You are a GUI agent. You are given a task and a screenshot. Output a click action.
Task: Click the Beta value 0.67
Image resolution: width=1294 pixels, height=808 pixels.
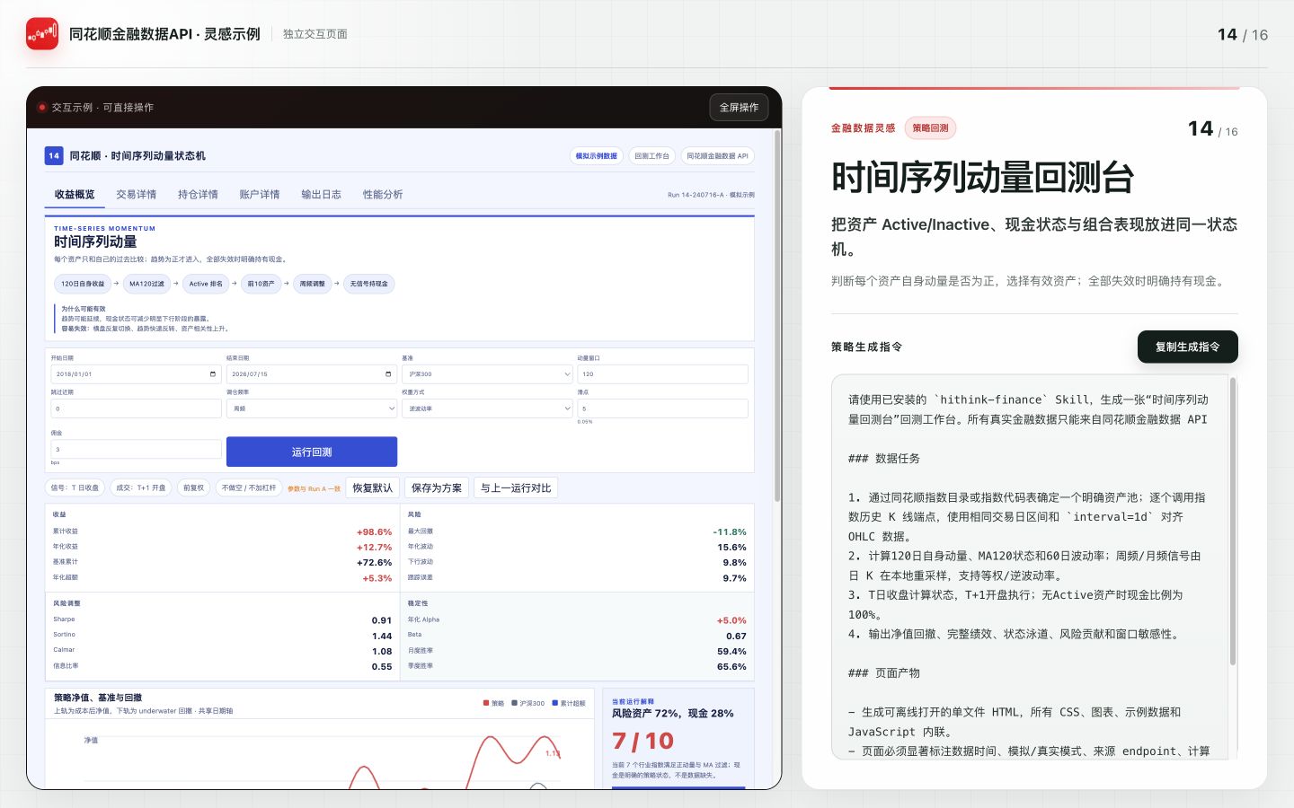736,636
